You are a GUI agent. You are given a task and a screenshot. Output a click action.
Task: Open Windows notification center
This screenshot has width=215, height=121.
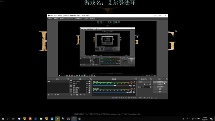point(212,119)
